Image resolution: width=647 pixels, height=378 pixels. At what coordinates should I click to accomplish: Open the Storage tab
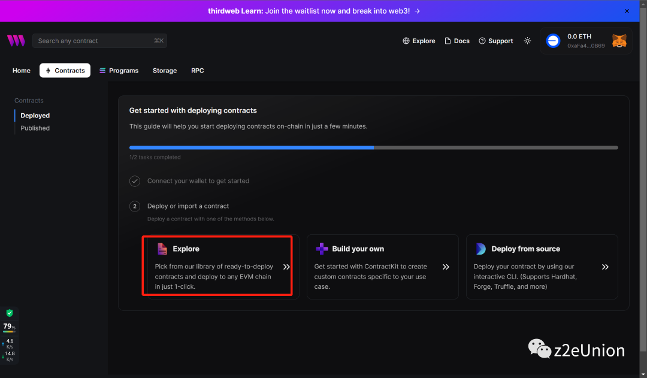[x=165, y=71]
